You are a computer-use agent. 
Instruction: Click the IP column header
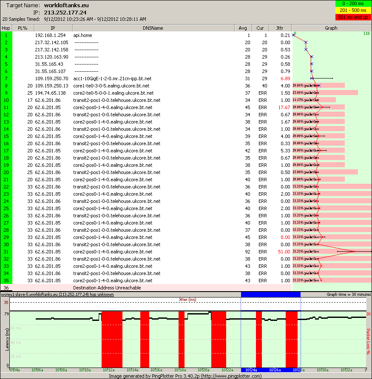point(53,28)
